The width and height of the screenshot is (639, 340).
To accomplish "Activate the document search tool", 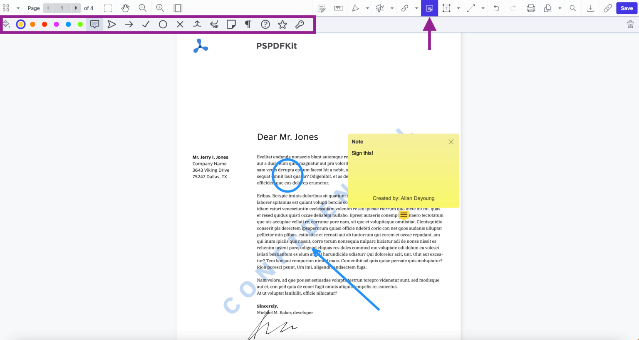I will pos(573,8).
